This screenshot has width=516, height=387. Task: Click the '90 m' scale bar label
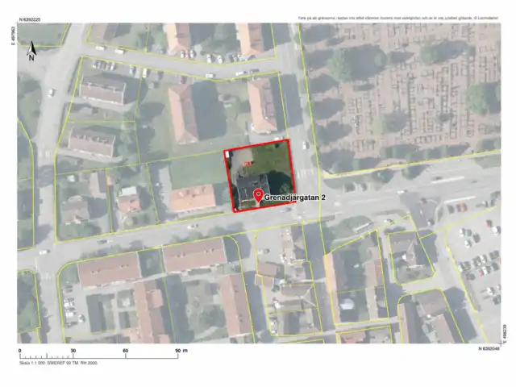[x=181, y=351]
